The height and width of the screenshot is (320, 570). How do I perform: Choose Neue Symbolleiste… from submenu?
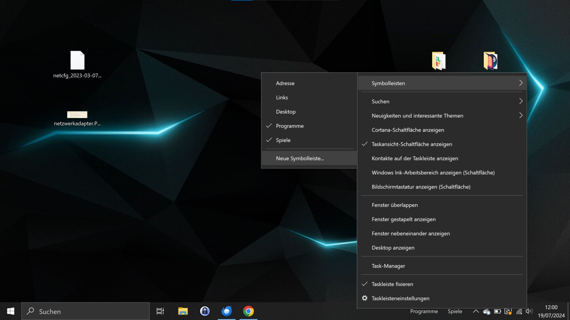[300, 158]
